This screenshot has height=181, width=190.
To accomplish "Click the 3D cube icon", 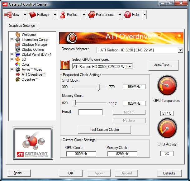I will click(18, 60).
